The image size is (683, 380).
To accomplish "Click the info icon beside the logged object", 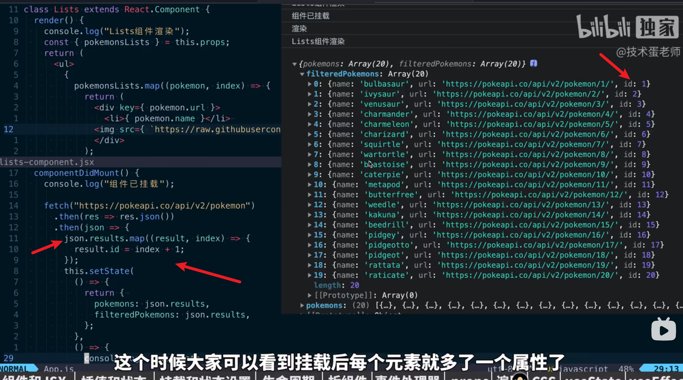I will [x=533, y=64].
